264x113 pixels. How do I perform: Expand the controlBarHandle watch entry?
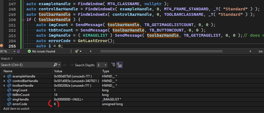point(4,81)
